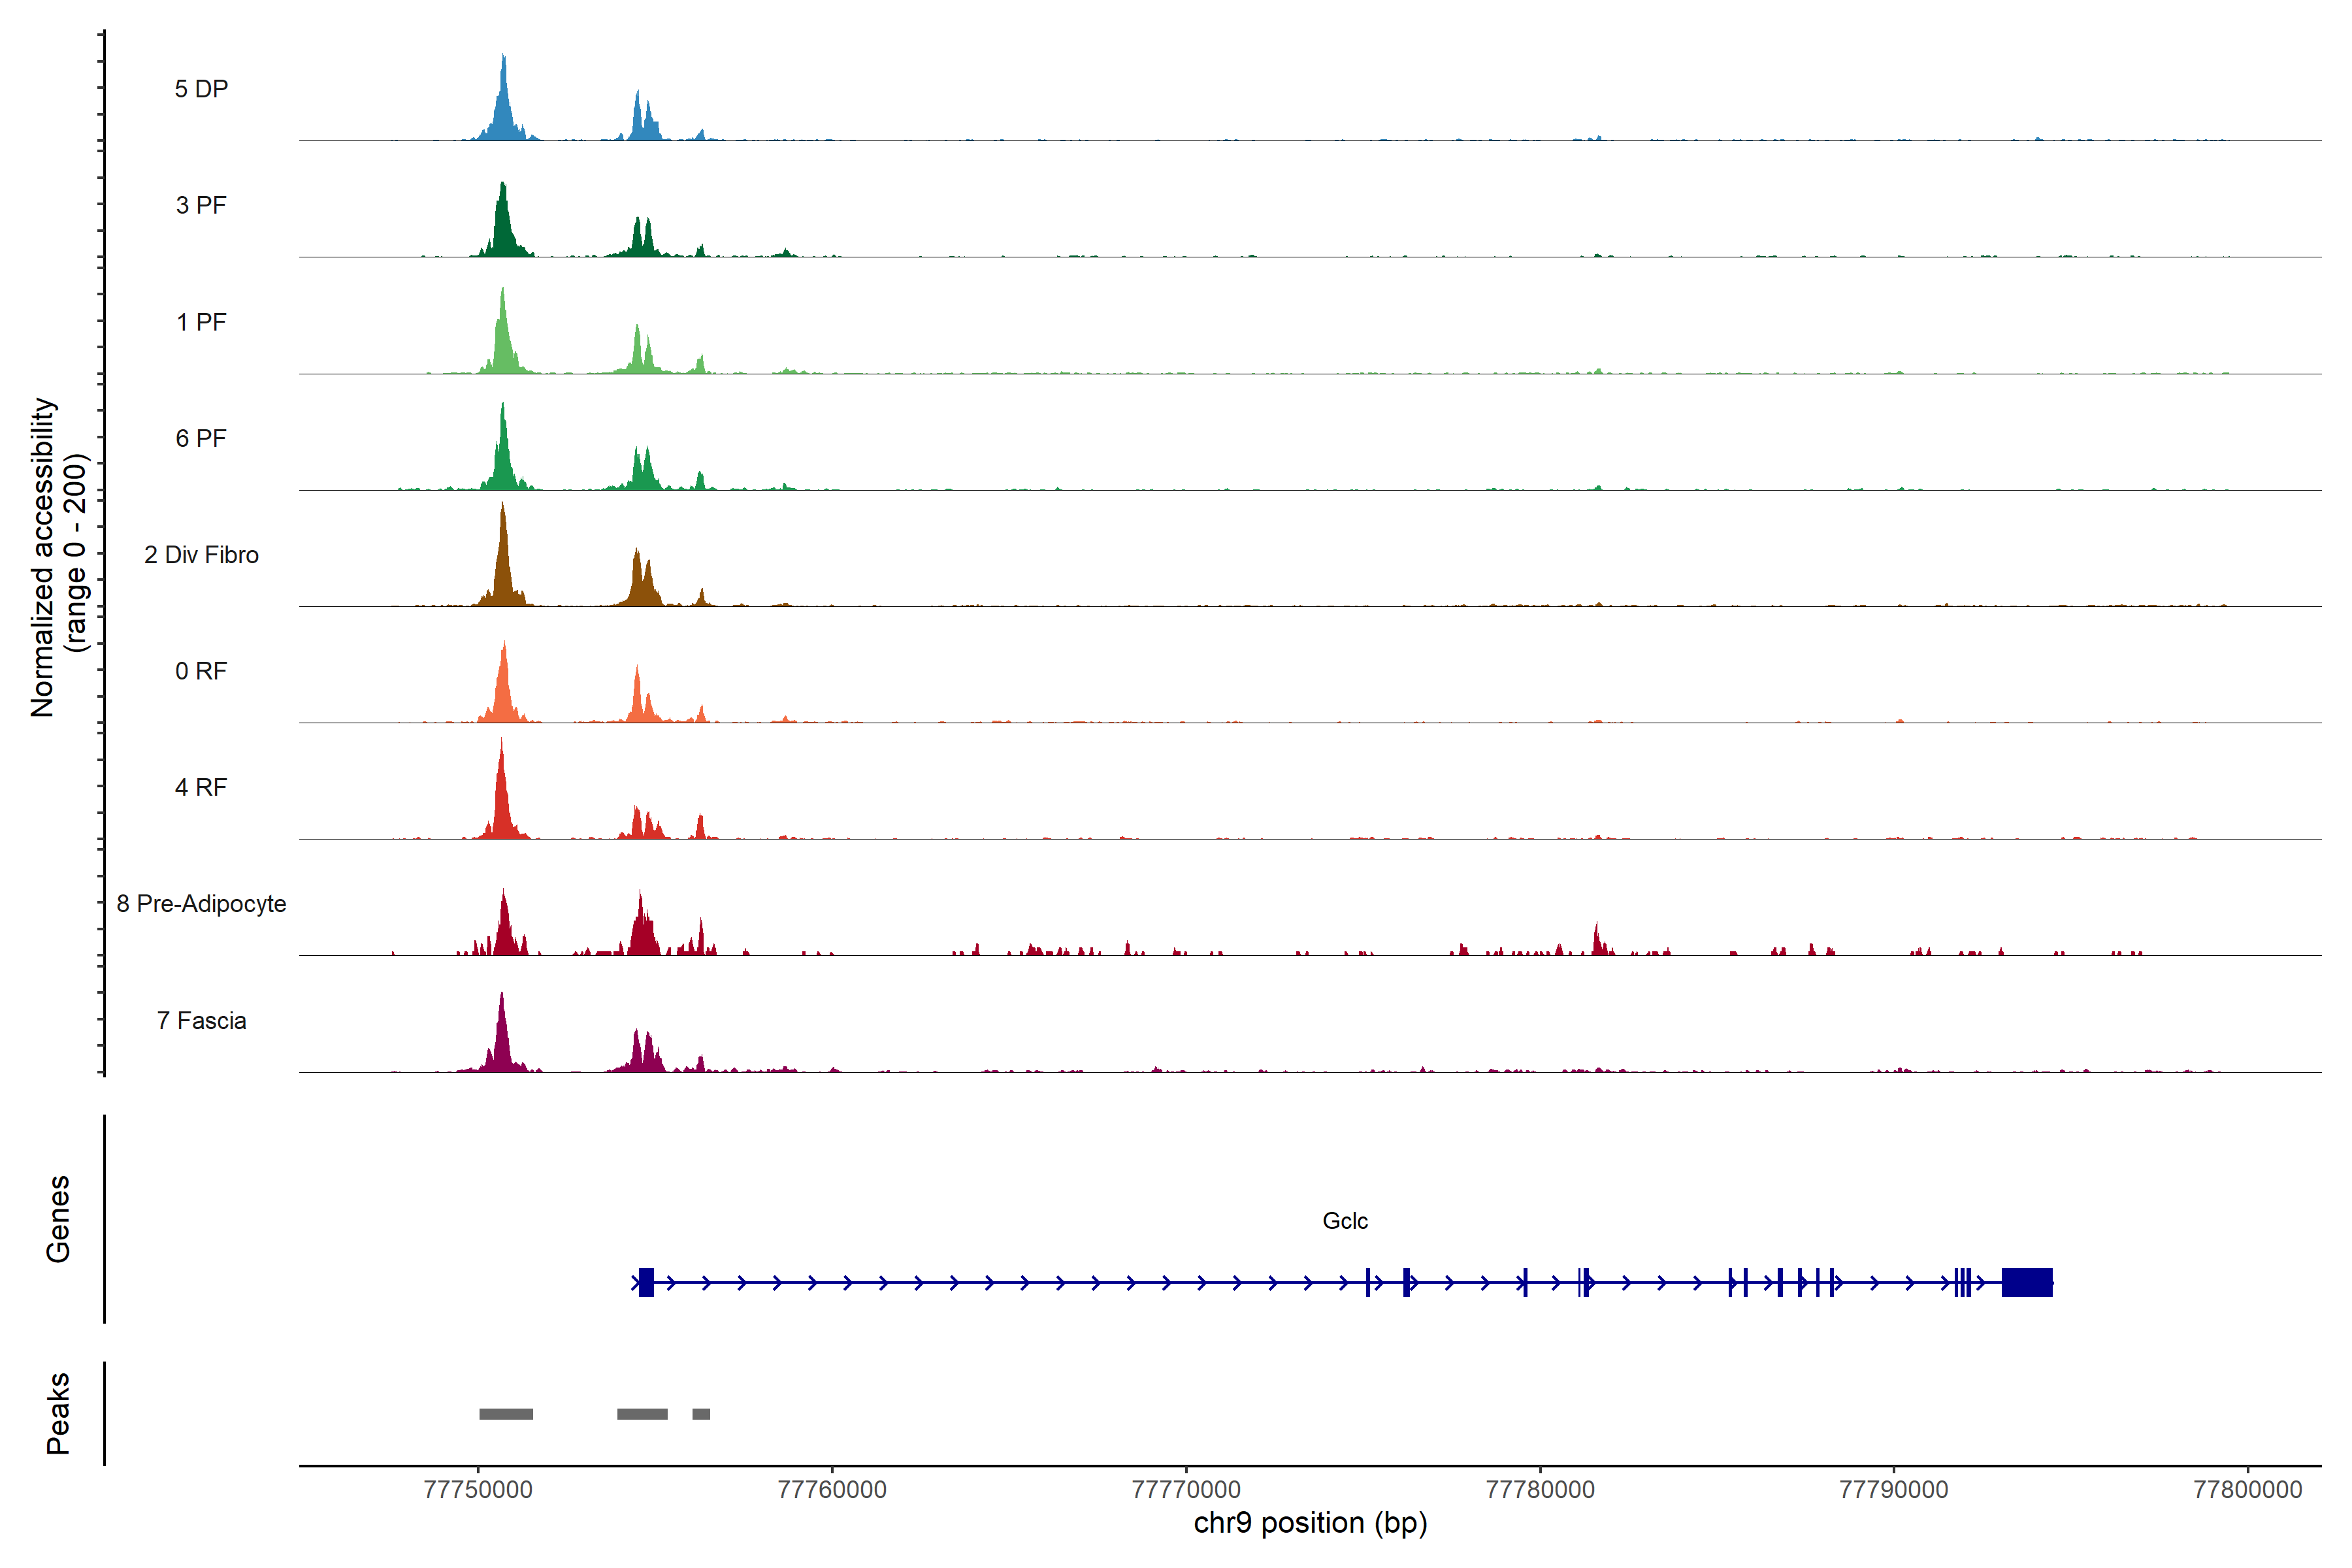Image resolution: width=2352 pixels, height=1568 pixels.
Task: Click the 77800000 axis tick label
Action: pyautogui.click(x=2247, y=1489)
